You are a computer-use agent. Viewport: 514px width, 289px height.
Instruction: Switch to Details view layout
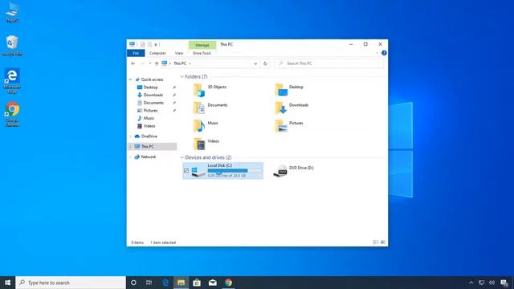pyautogui.click(x=376, y=242)
